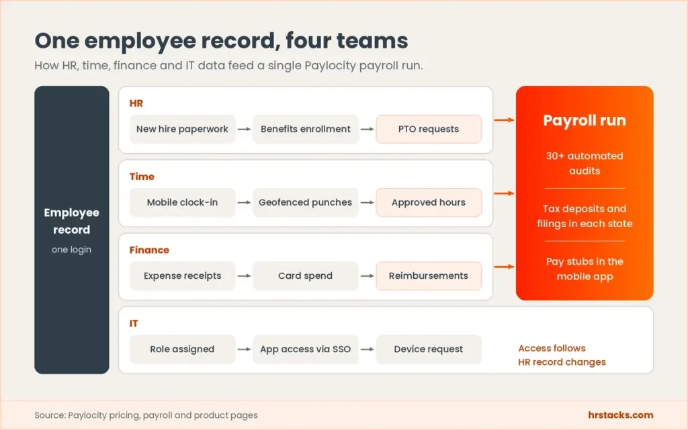This screenshot has height=430, width=688.
Task: Select the 'PTO requests' box
Action: coord(429,129)
